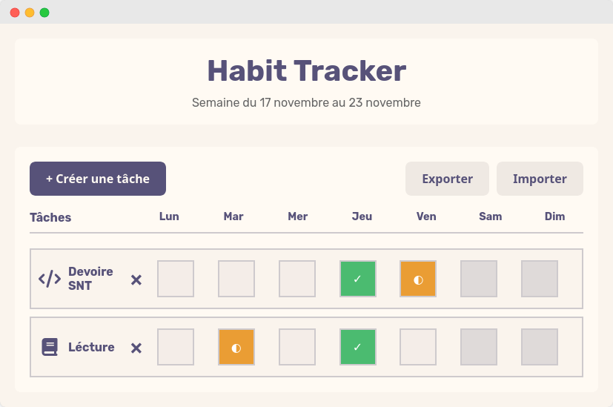Toggle Lecture completed Thursday checkmark
The image size is (613, 407).
pyautogui.click(x=358, y=347)
